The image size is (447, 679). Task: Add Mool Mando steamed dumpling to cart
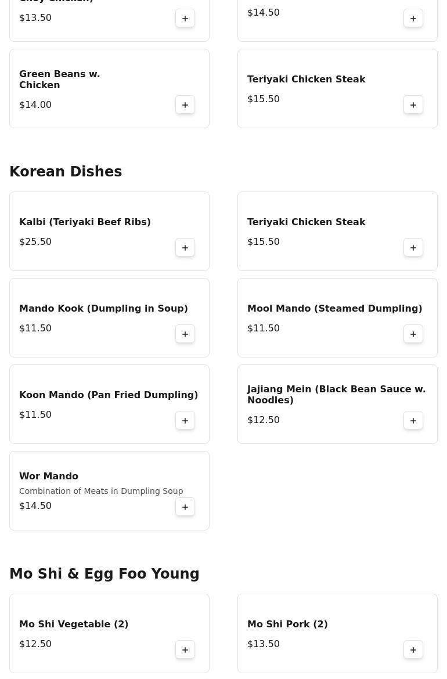[x=413, y=334]
